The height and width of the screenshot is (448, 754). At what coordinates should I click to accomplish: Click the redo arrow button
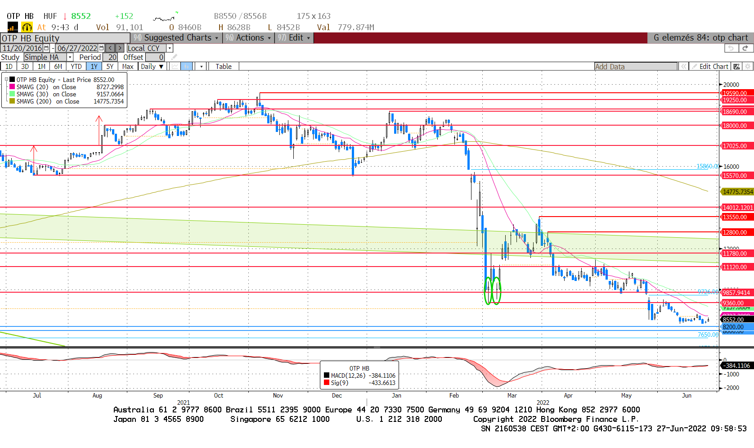tap(745, 48)
